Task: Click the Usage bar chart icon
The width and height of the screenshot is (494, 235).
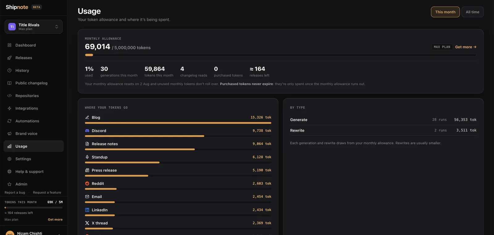Action: tap(9, 146)
